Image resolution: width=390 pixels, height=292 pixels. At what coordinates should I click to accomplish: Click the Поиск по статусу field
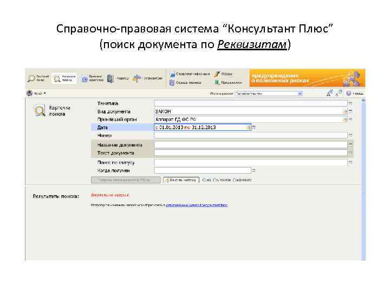[251, 163]
